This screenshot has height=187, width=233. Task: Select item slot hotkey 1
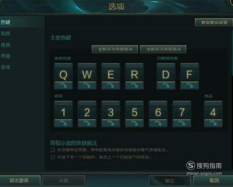point(63,110)
